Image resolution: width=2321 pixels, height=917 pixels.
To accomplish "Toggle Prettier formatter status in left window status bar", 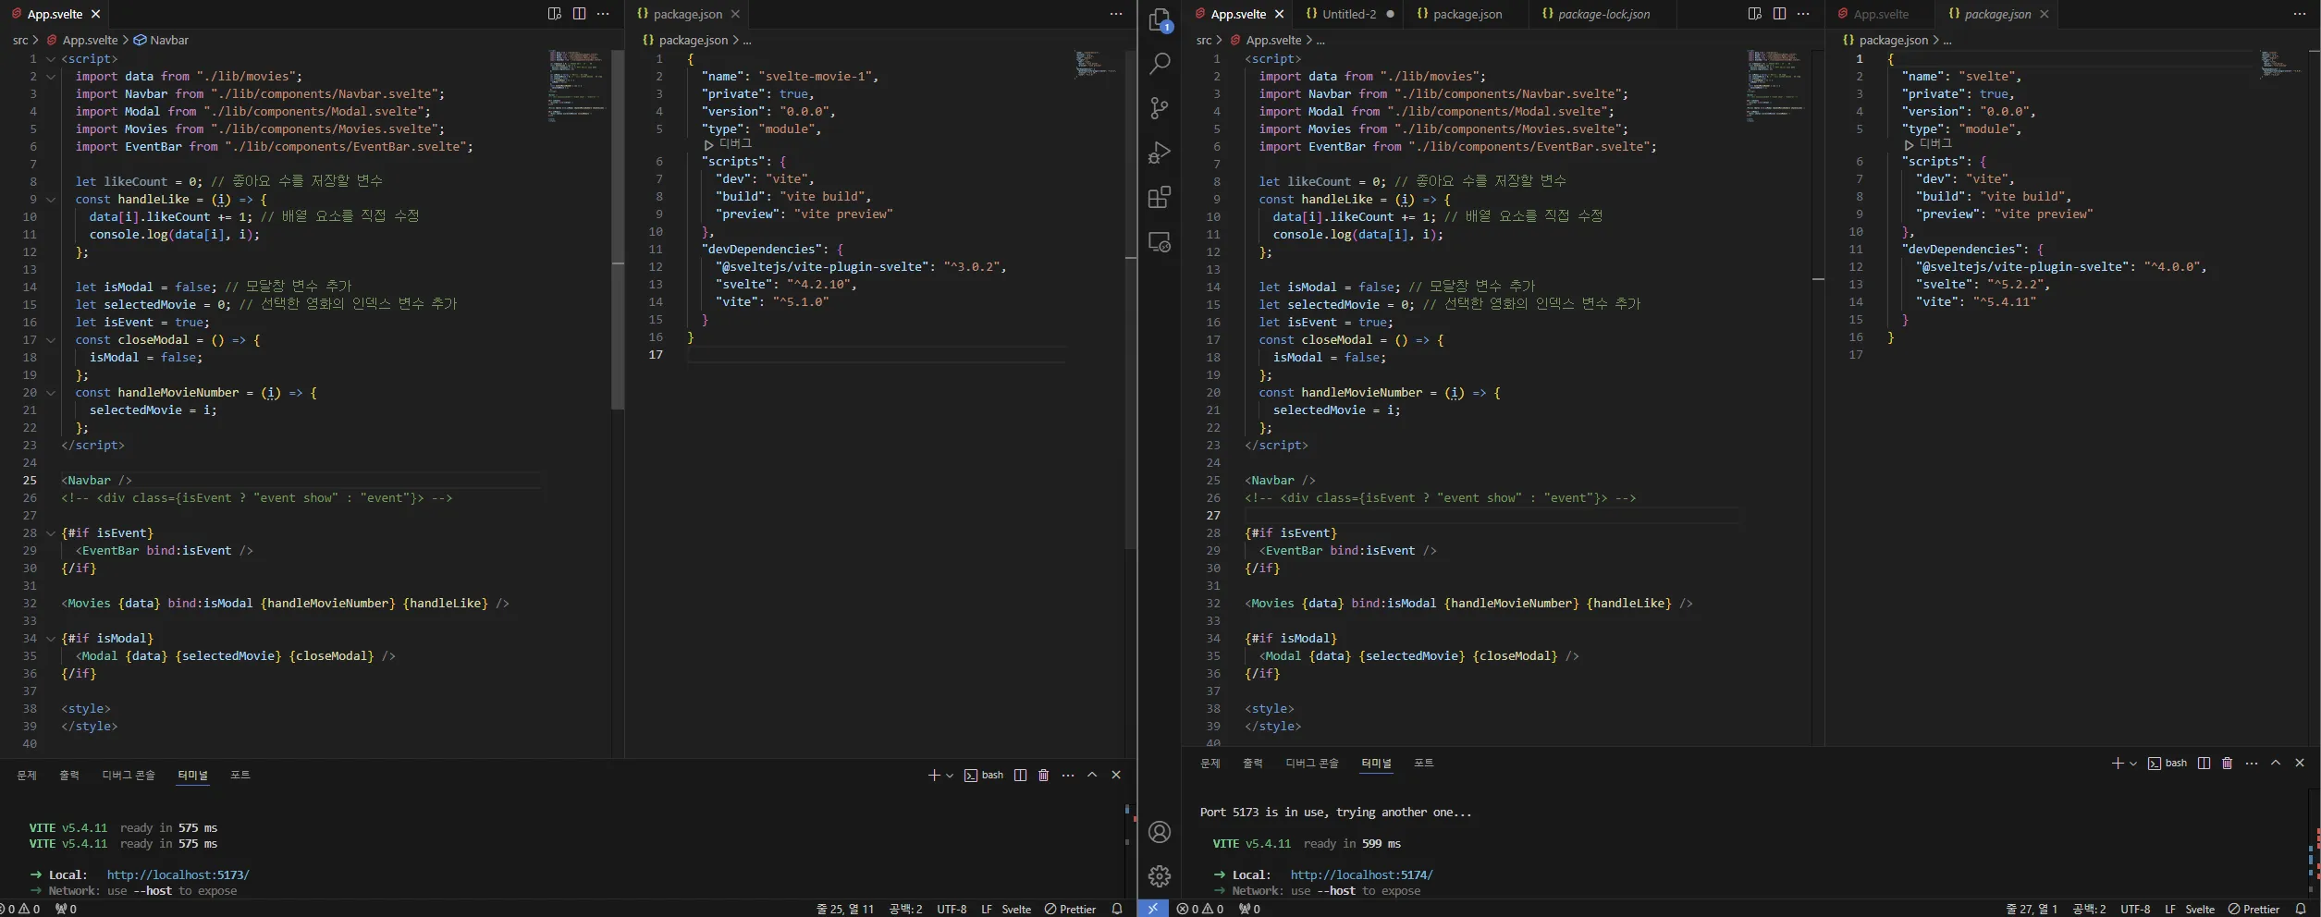I will point(1070,909).
